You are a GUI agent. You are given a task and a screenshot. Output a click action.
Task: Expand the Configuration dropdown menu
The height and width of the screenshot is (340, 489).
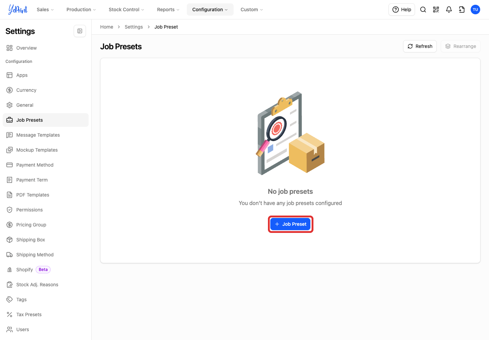[x=210, y=10]
